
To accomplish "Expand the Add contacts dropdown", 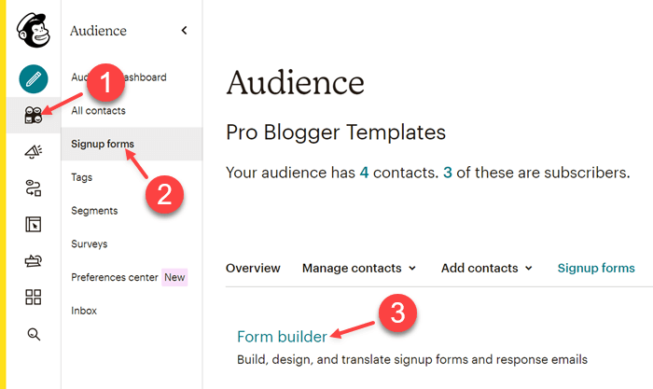I will pyautogui.click(x=486, y=268).
